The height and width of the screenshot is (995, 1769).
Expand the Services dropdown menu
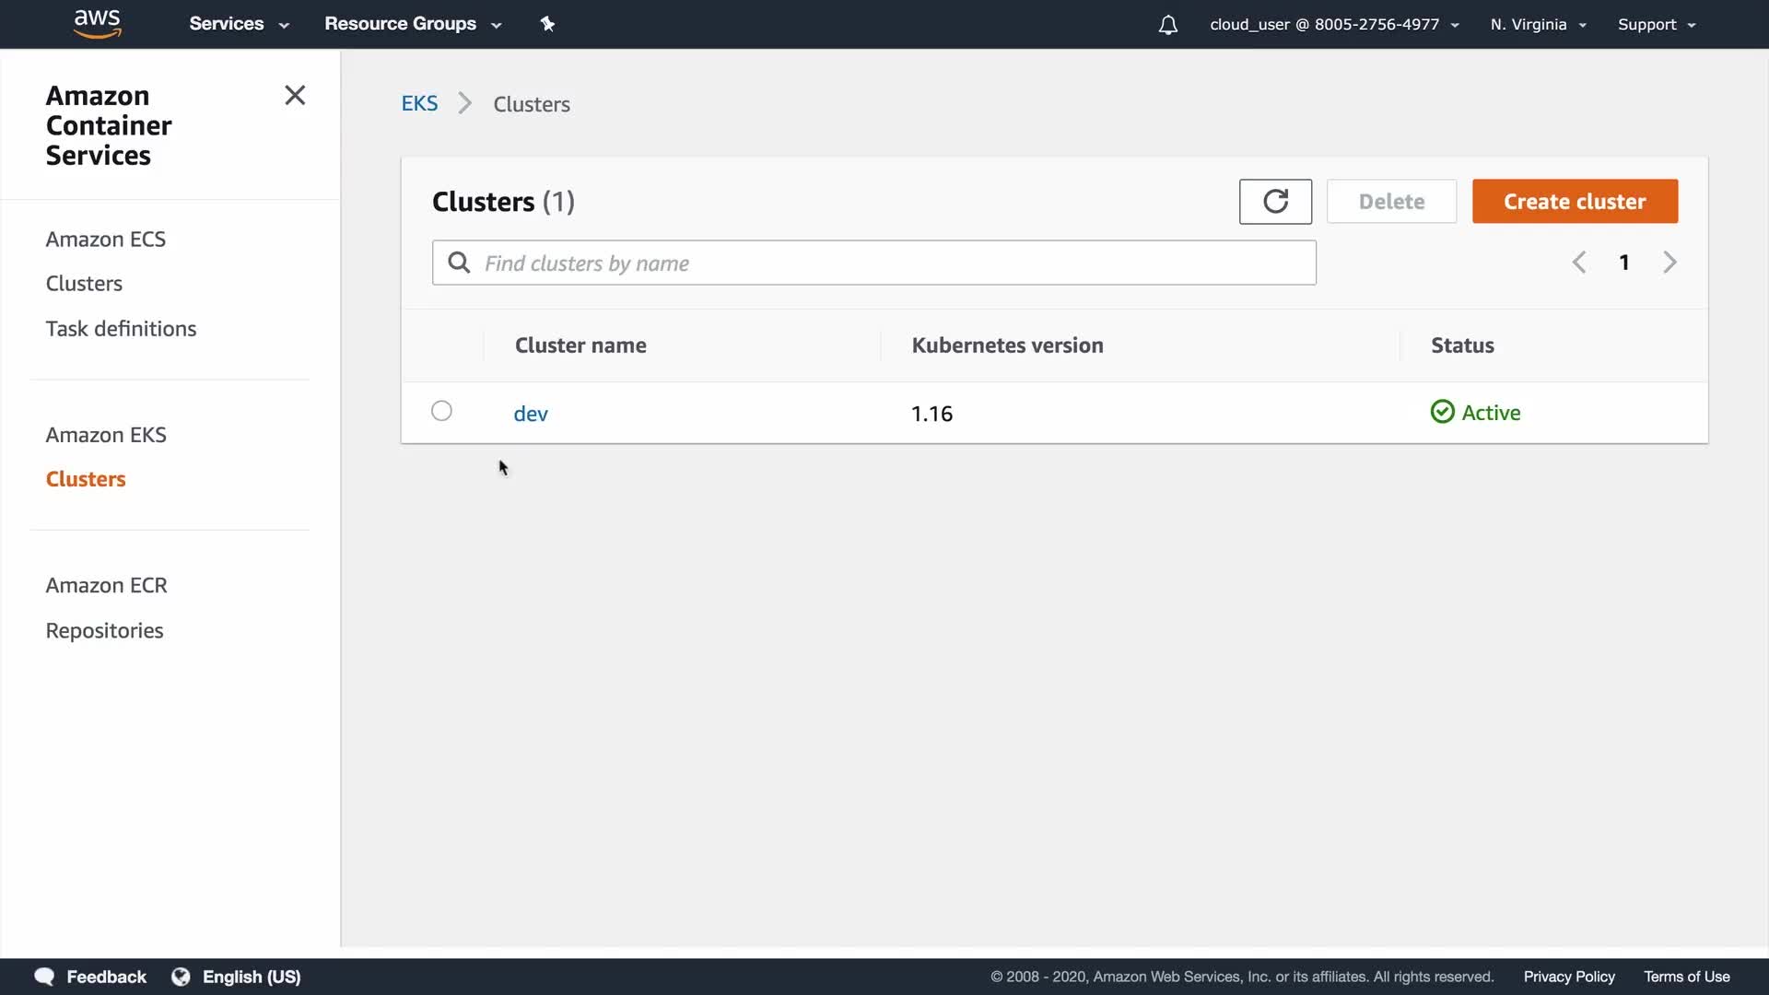(x=239, y=24)
